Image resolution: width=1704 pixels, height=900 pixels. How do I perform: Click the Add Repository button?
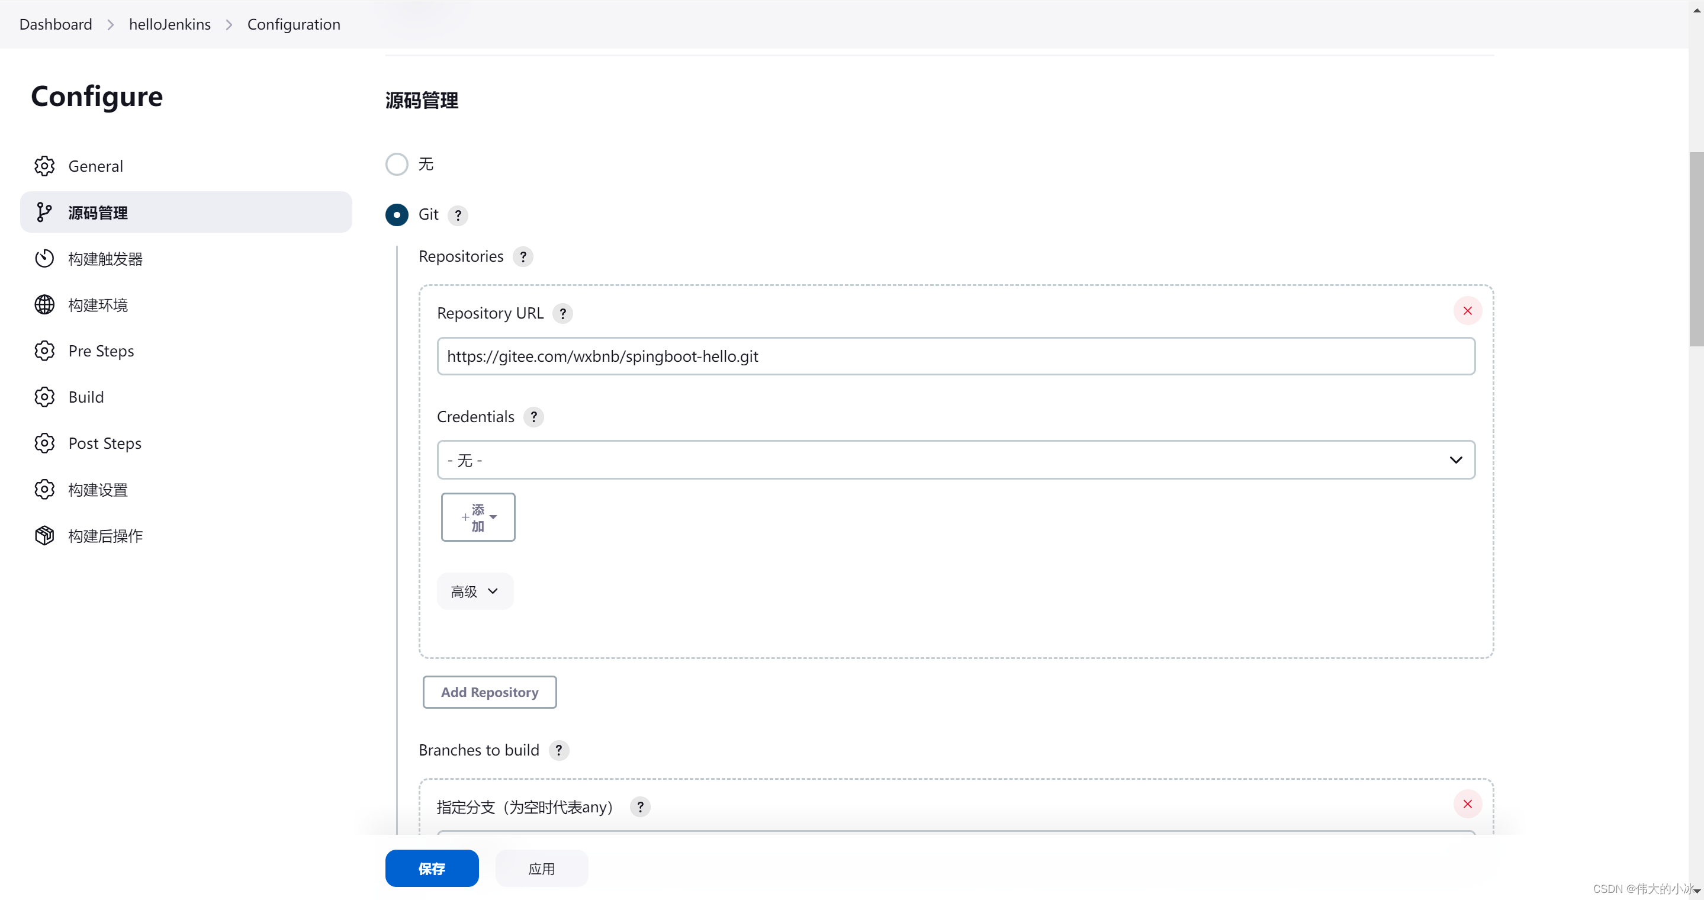[x=490, y=692]
